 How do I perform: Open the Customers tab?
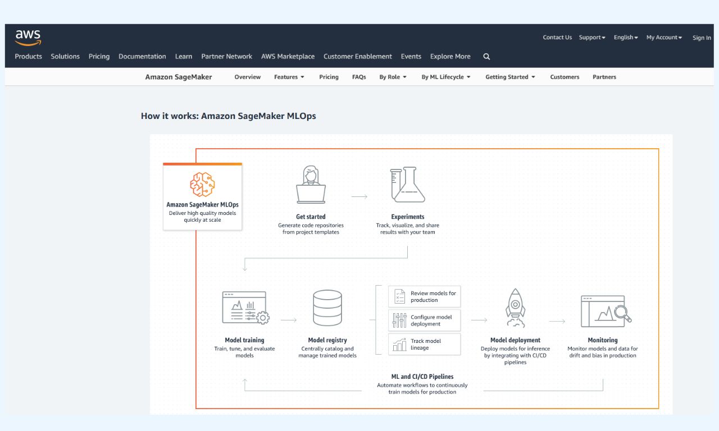click(565, 77)
